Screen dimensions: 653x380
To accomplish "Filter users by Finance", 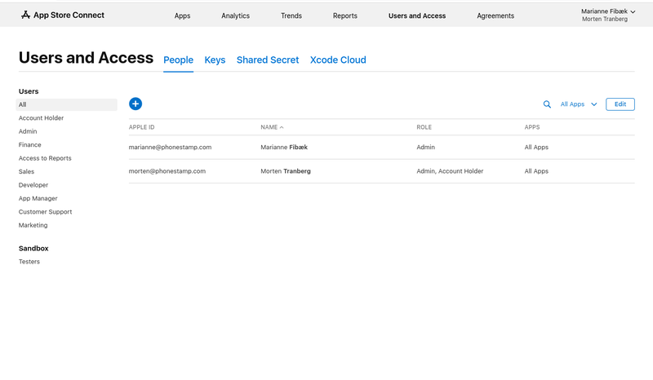I will coord(30,144).
